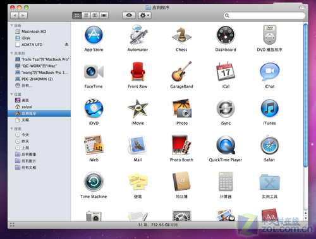Open the iPhoto application icon
Screen dimensions: 316x239
182,108
